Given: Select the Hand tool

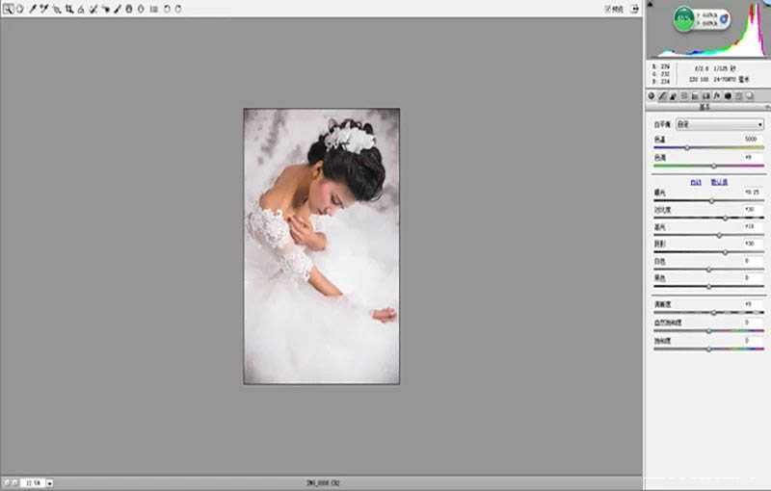Looking at the screenshot, I should click(x=20, y=9).
